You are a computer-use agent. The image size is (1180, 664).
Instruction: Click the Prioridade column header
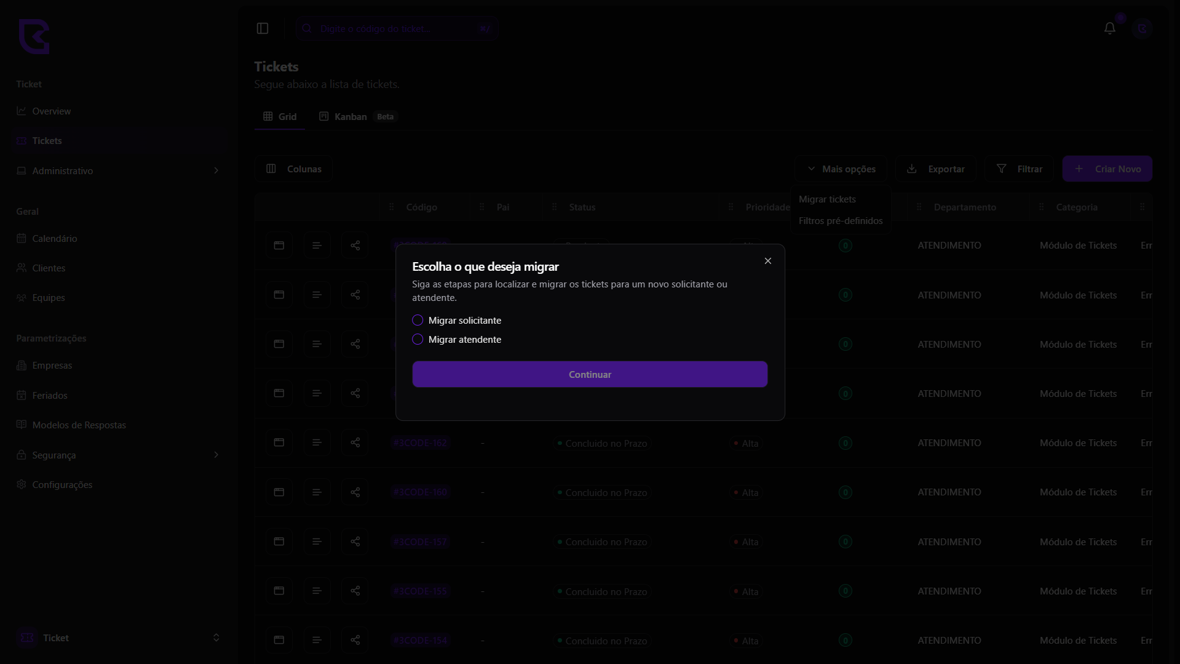[767, 207]
